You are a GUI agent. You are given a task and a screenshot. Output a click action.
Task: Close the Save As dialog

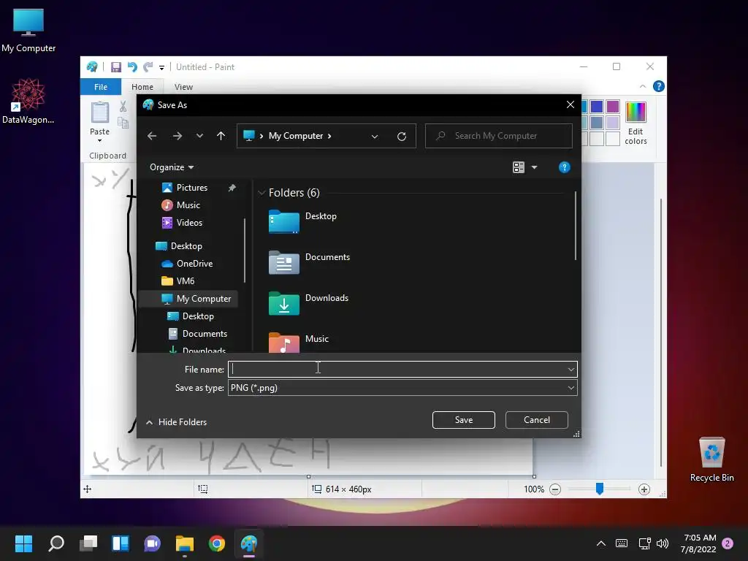(x=570, y=104)
